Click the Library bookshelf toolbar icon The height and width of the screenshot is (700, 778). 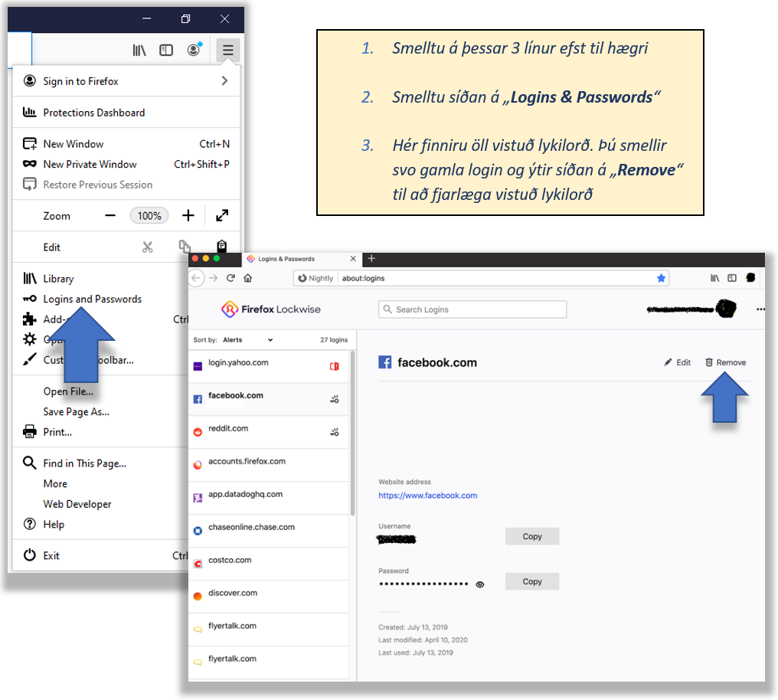(139, 51)
